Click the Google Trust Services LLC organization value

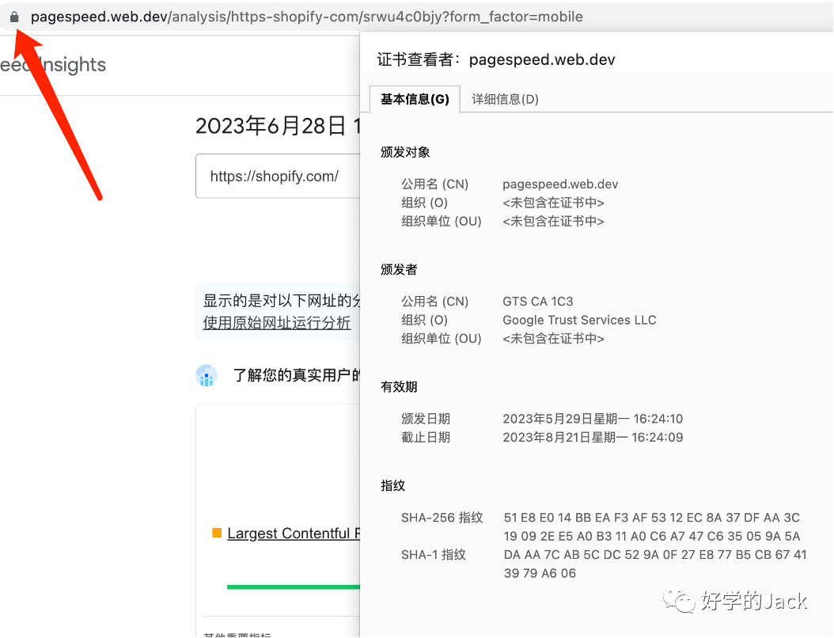579,320
